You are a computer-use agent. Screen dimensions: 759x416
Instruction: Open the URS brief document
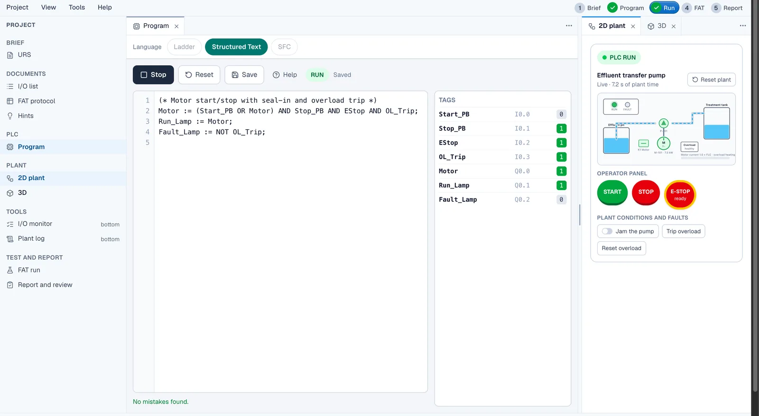pyautogui.click(x=24, y=55)
